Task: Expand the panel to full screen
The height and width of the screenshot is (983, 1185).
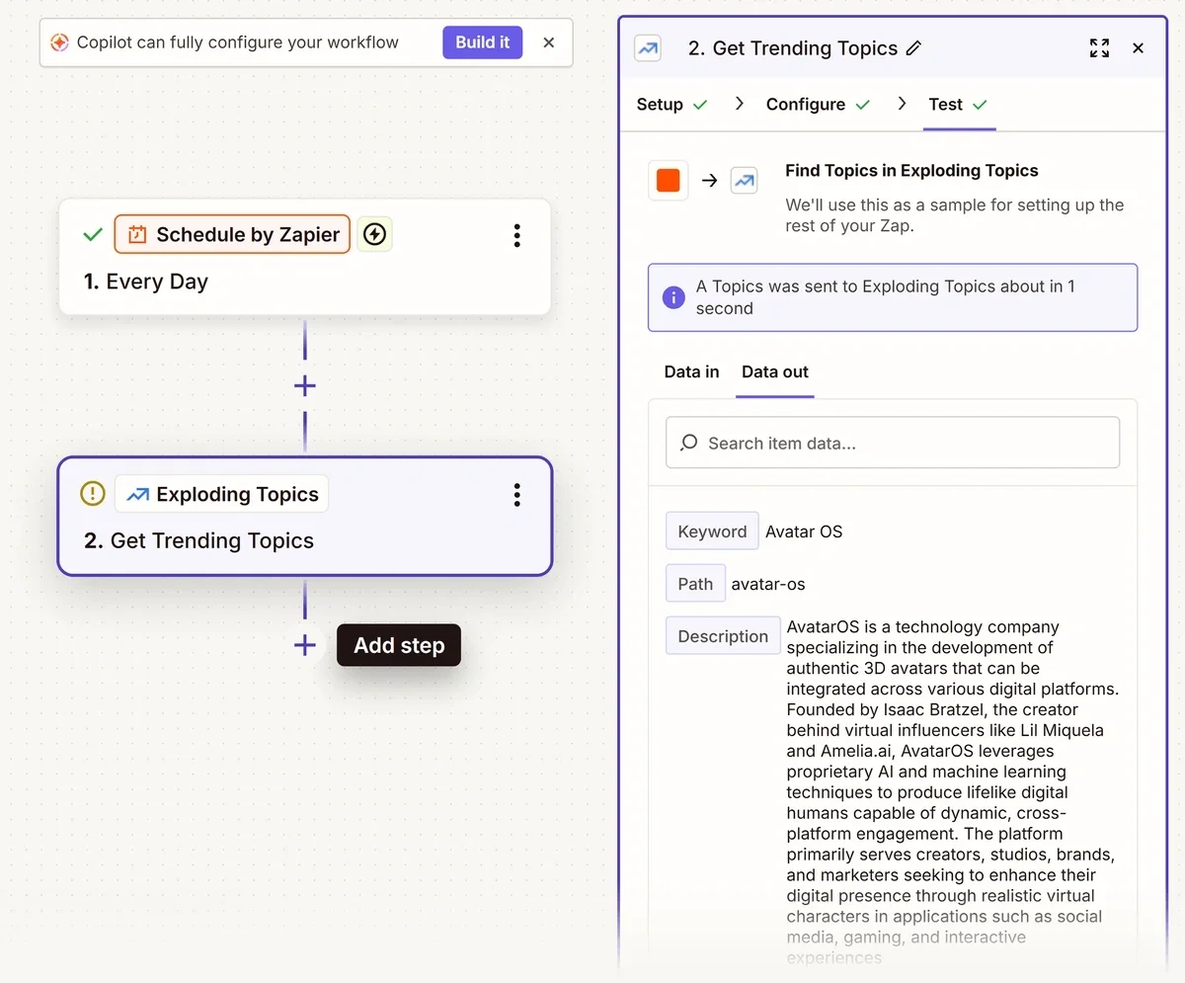Action: pyautogui.click(x=1099, y=48)
